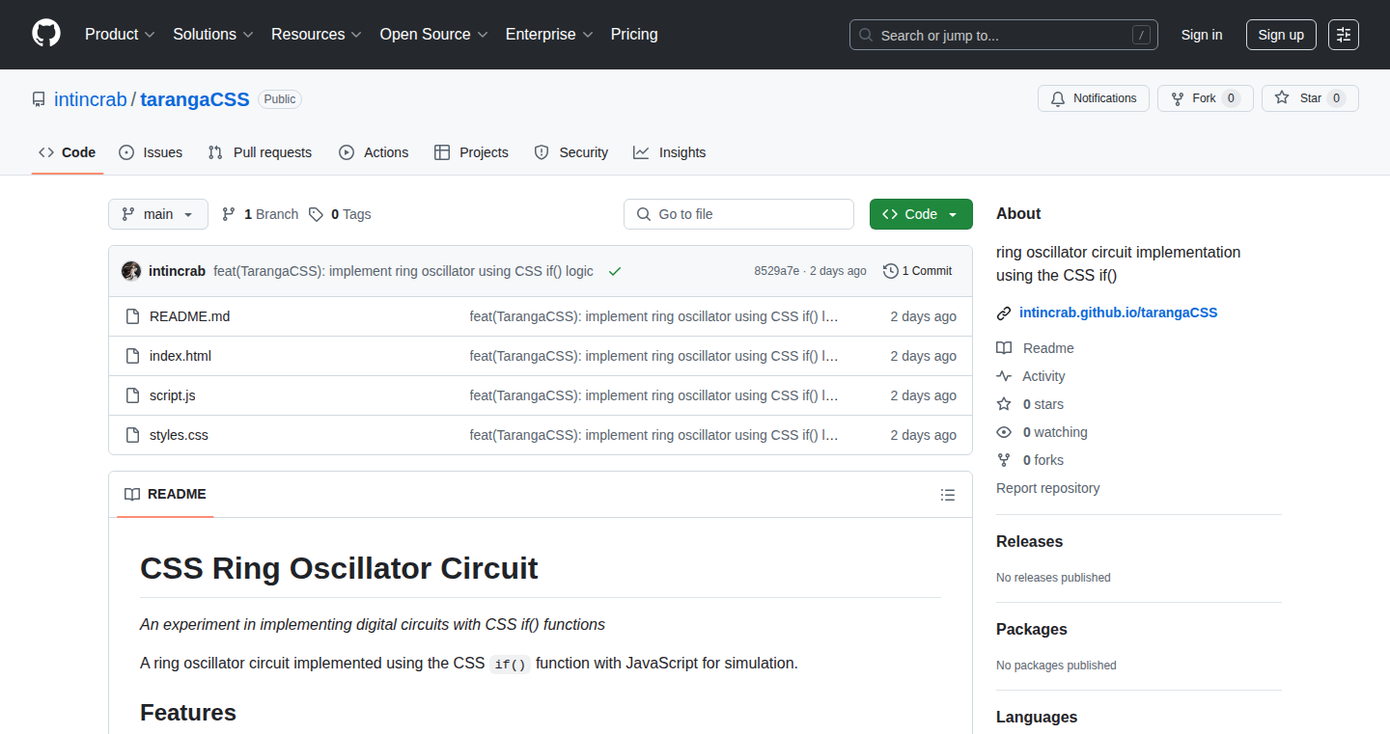The height and width of the screenshot is (734, 1390).
Task: Click intincrab author name in commit row
Action: tap(177, 271)
